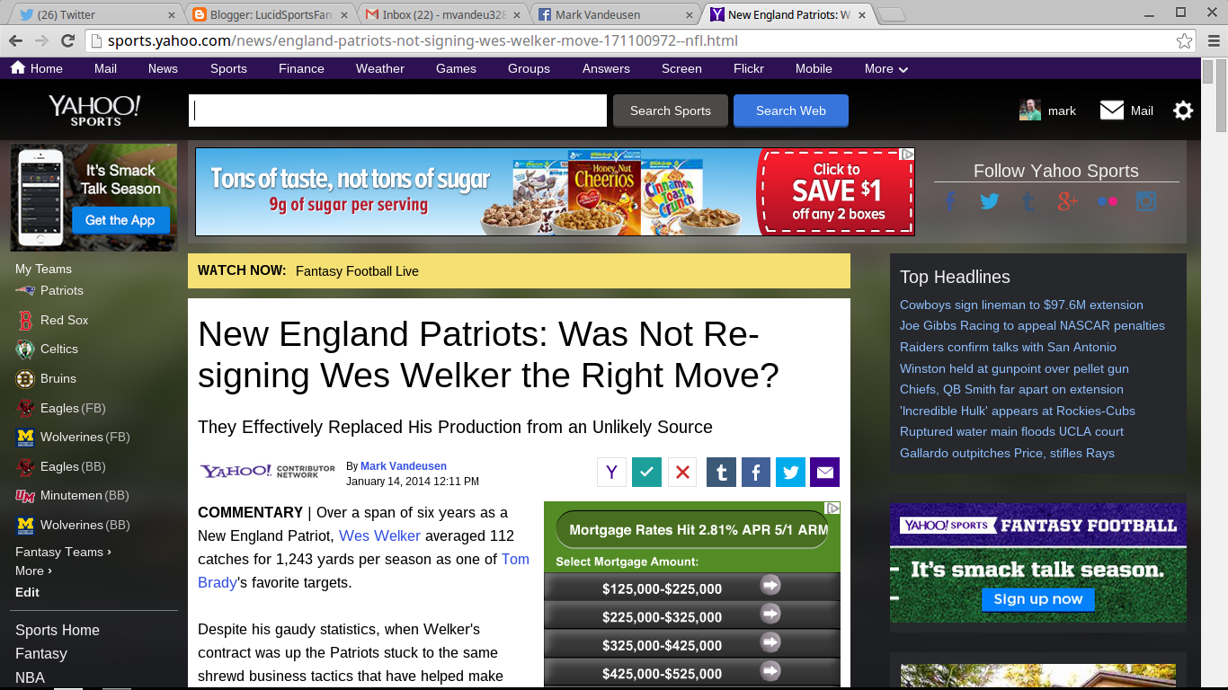Open Follow Yahoo Sports Google Plus icon
This screenshot has width=1228, height=690.
(1067, 201)
